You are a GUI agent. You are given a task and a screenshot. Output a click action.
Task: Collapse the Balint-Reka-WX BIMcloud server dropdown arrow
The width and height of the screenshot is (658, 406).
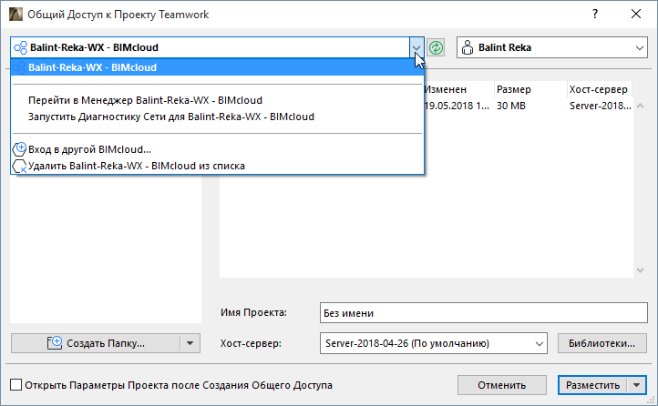click(416, 47)
